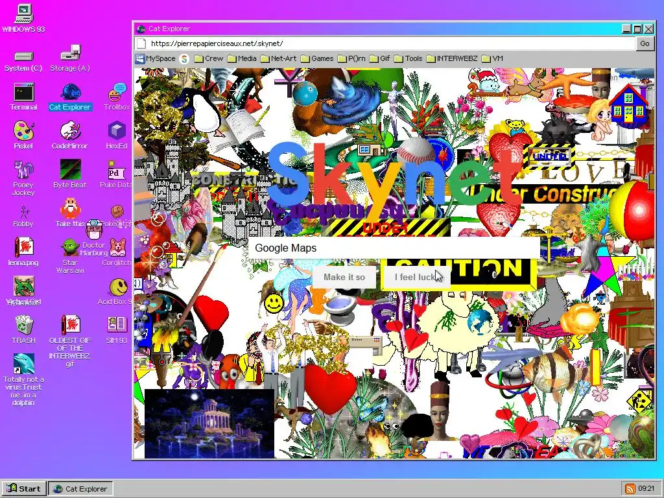Click the S bookmark icon in Cat Explorer
664x498 pixels.
pos(184,59)
